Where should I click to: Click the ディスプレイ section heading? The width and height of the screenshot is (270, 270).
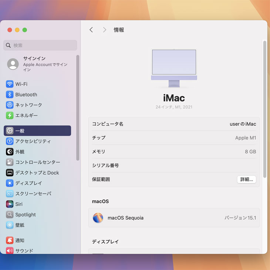click(105, 242)
